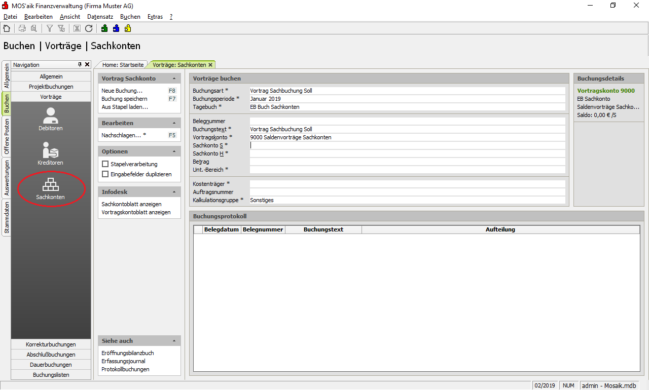Click the green puzzle piece icon
Image resolution: width=649 pixels, height=390 pixels.
point(104,28)
